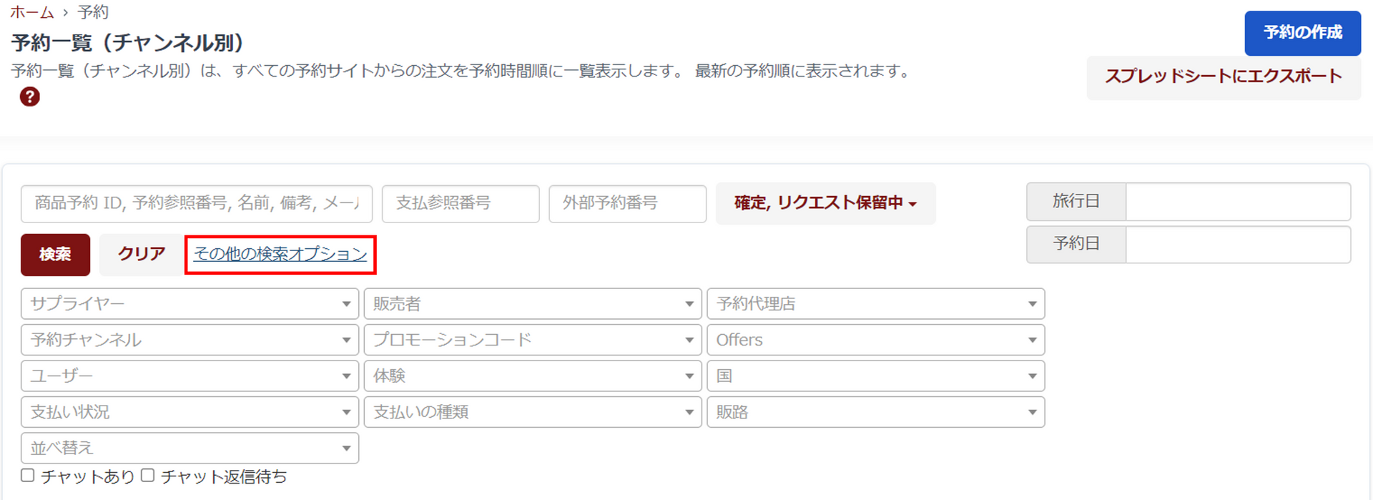Expand the サプライヤー dropdown
Screen dimensions: 1373x500
tap(190, 304)
